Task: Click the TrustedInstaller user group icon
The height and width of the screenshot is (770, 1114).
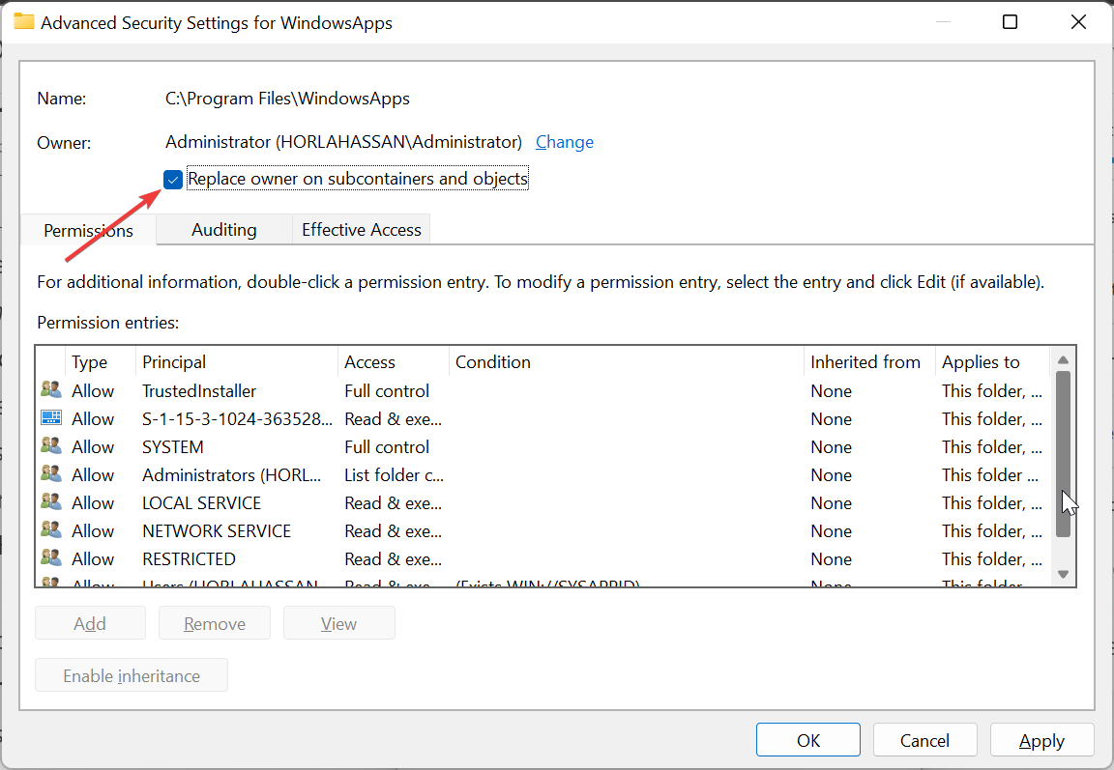Action: (50, 390)
